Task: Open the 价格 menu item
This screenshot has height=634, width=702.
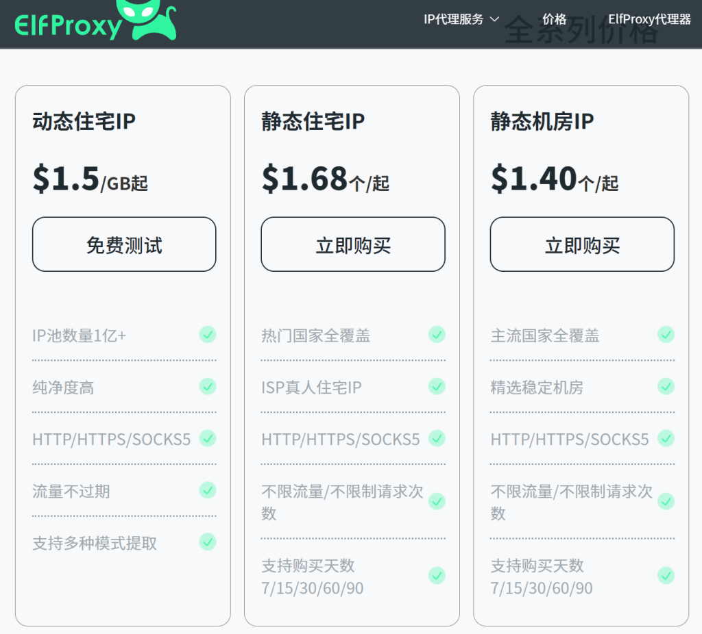Action: pos(554,19)
